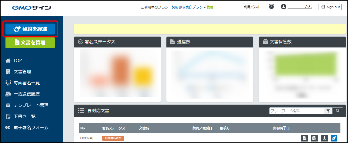Click the 相手方 column header

tap(225, 128)
